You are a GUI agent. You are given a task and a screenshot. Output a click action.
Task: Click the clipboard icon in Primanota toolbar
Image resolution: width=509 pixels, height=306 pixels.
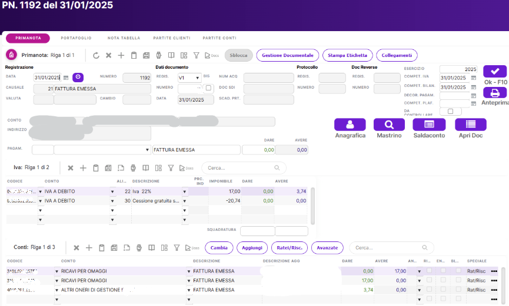click(134, 55)
